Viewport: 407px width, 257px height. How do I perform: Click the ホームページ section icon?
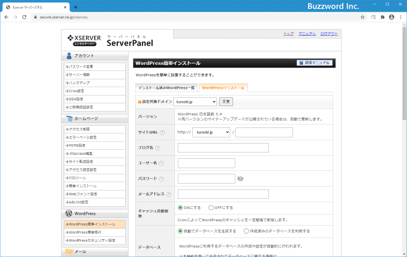[69, 118]
